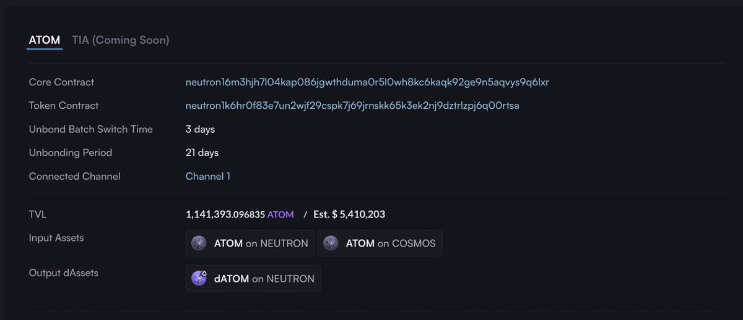The height and width of the screenshot is (320, 743).
Task: Select the ATOM on NEUTRON input asset
Action: (x=250, y=243)
